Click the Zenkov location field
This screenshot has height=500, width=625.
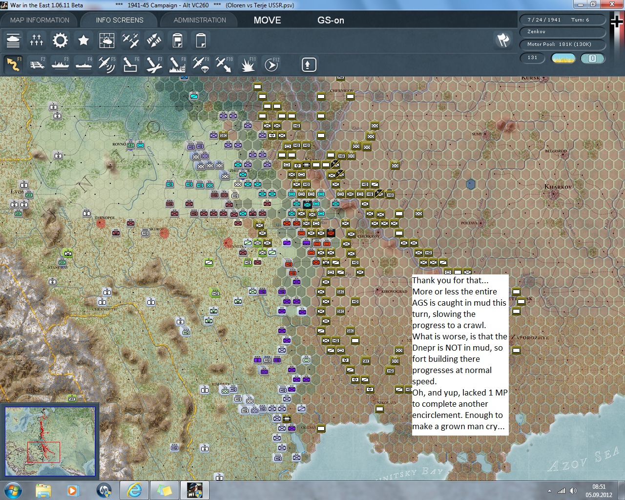point(562,31)
